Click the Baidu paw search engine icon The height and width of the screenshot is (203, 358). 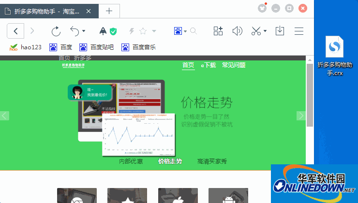(x=178, y=31)
